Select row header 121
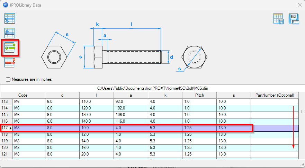 pyautogui.click(x=6, y=154)
